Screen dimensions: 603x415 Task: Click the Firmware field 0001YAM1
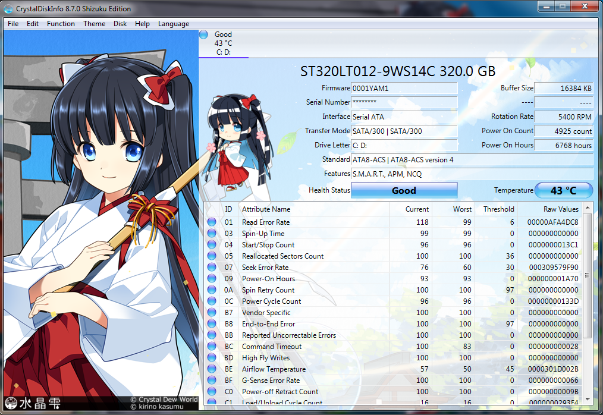click(x=404, y=88)
